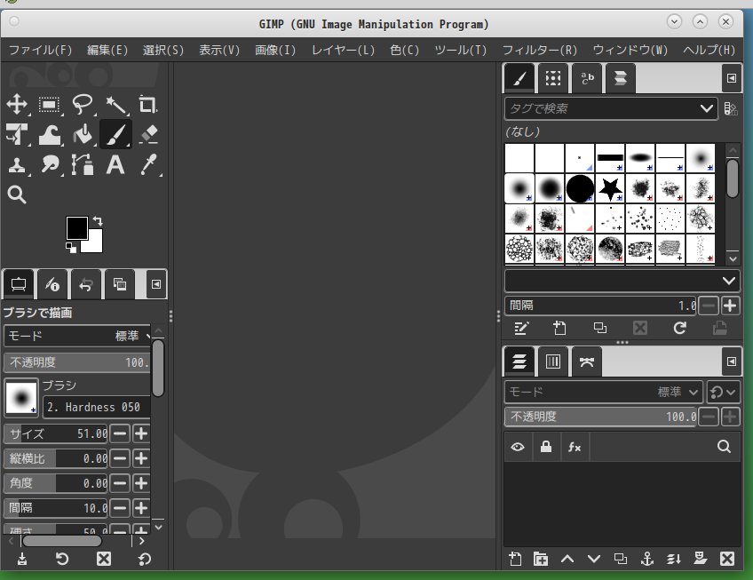Select the Paintbrush tool
Image resolution: width=753 pixels, height=580 pixels.
coord(115,134)
